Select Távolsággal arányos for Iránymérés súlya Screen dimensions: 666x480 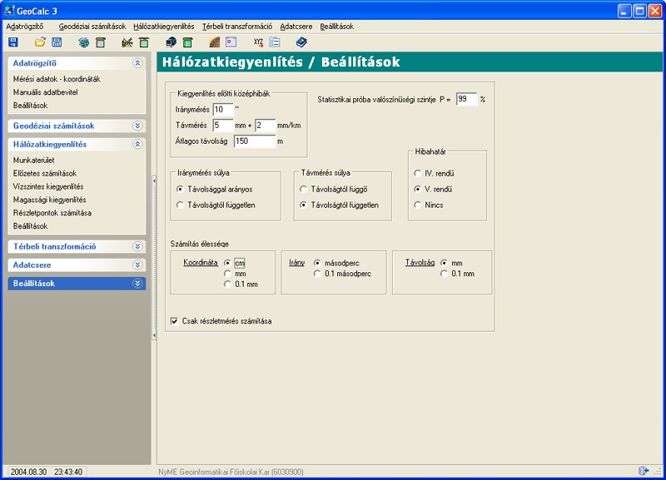point(215,190)
